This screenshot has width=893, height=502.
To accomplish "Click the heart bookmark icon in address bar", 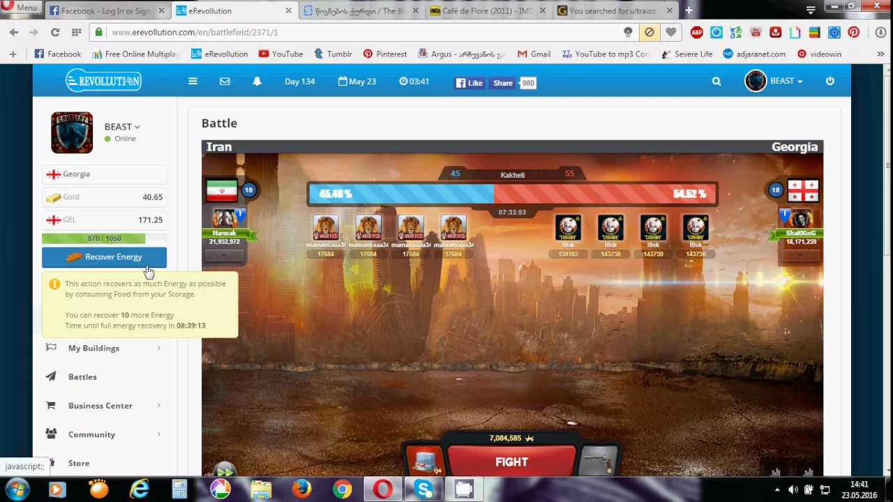I will tap(670, 32).
